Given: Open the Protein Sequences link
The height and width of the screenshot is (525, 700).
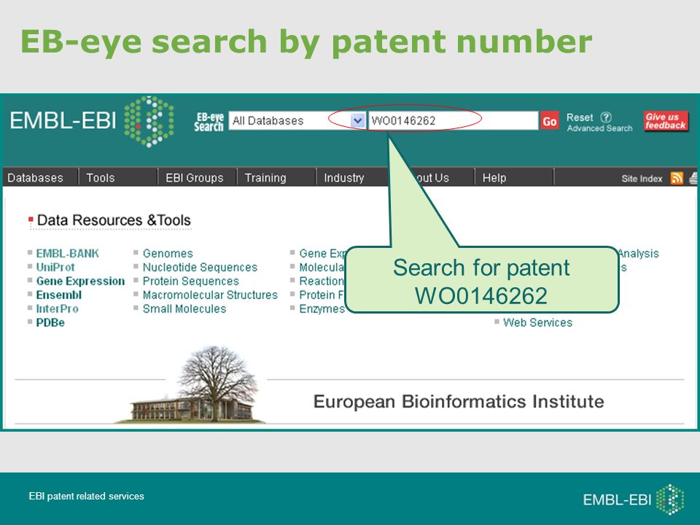Looking at the screenshot, I should pyautogui.click(x=190, y=281).
